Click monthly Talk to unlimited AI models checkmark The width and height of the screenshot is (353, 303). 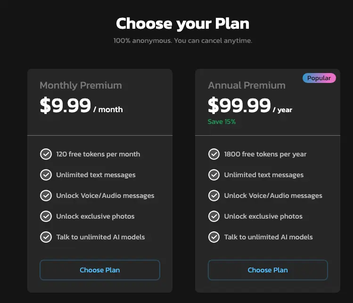(x=46, y=237)
